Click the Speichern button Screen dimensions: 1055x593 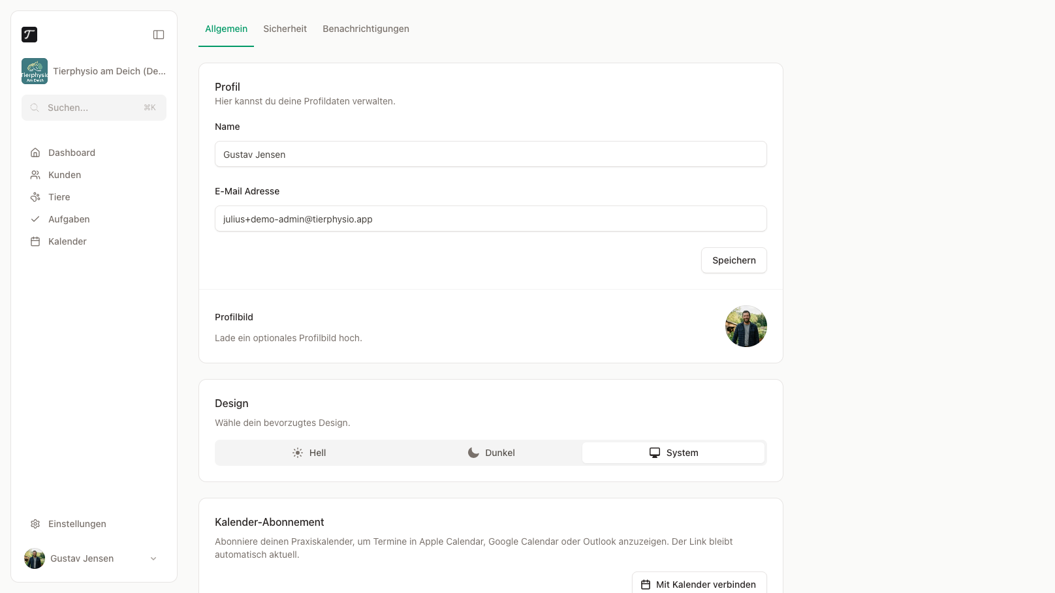point(734,260)
